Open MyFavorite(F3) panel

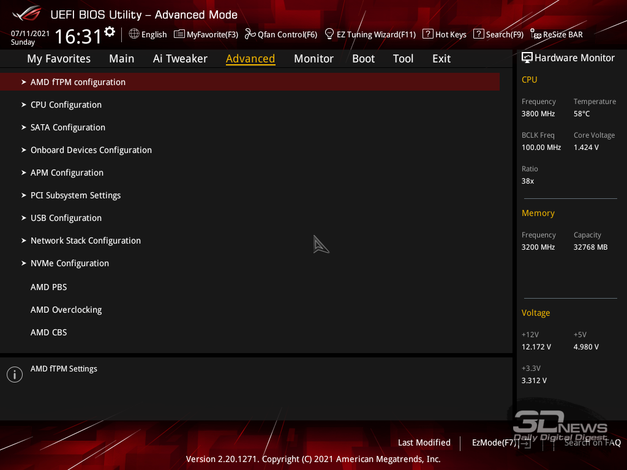point(212,35)
